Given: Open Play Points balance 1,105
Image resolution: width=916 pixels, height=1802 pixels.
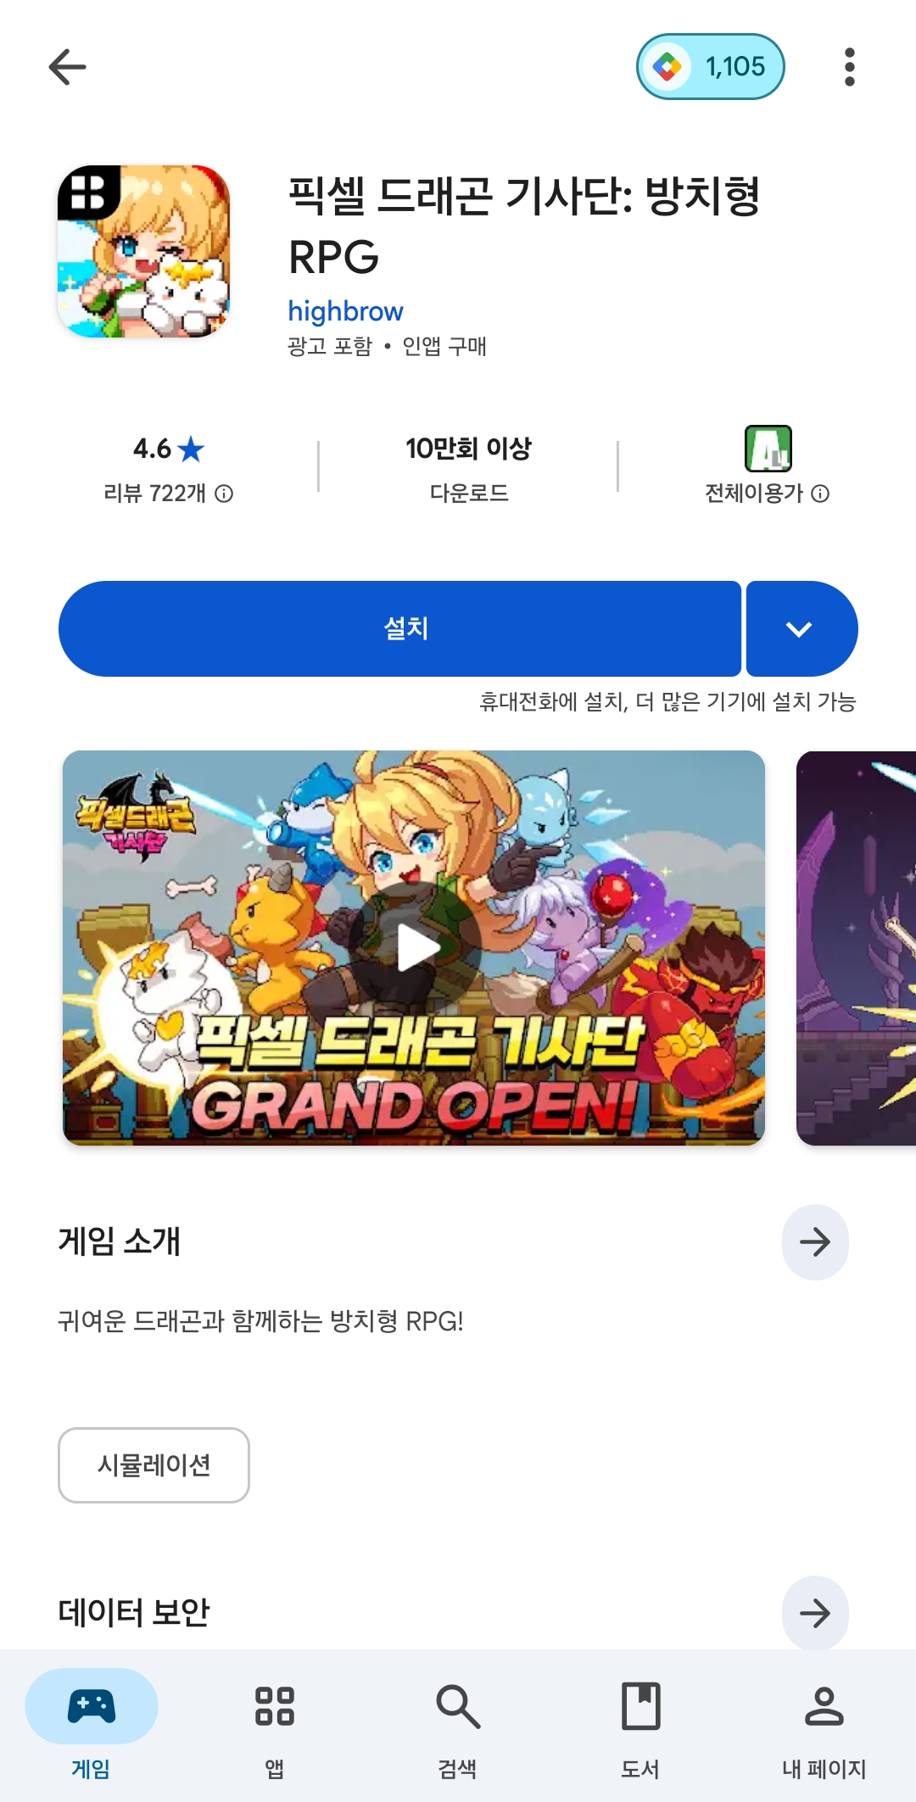Looking at the screenshot, I should (x=711, y=66).
